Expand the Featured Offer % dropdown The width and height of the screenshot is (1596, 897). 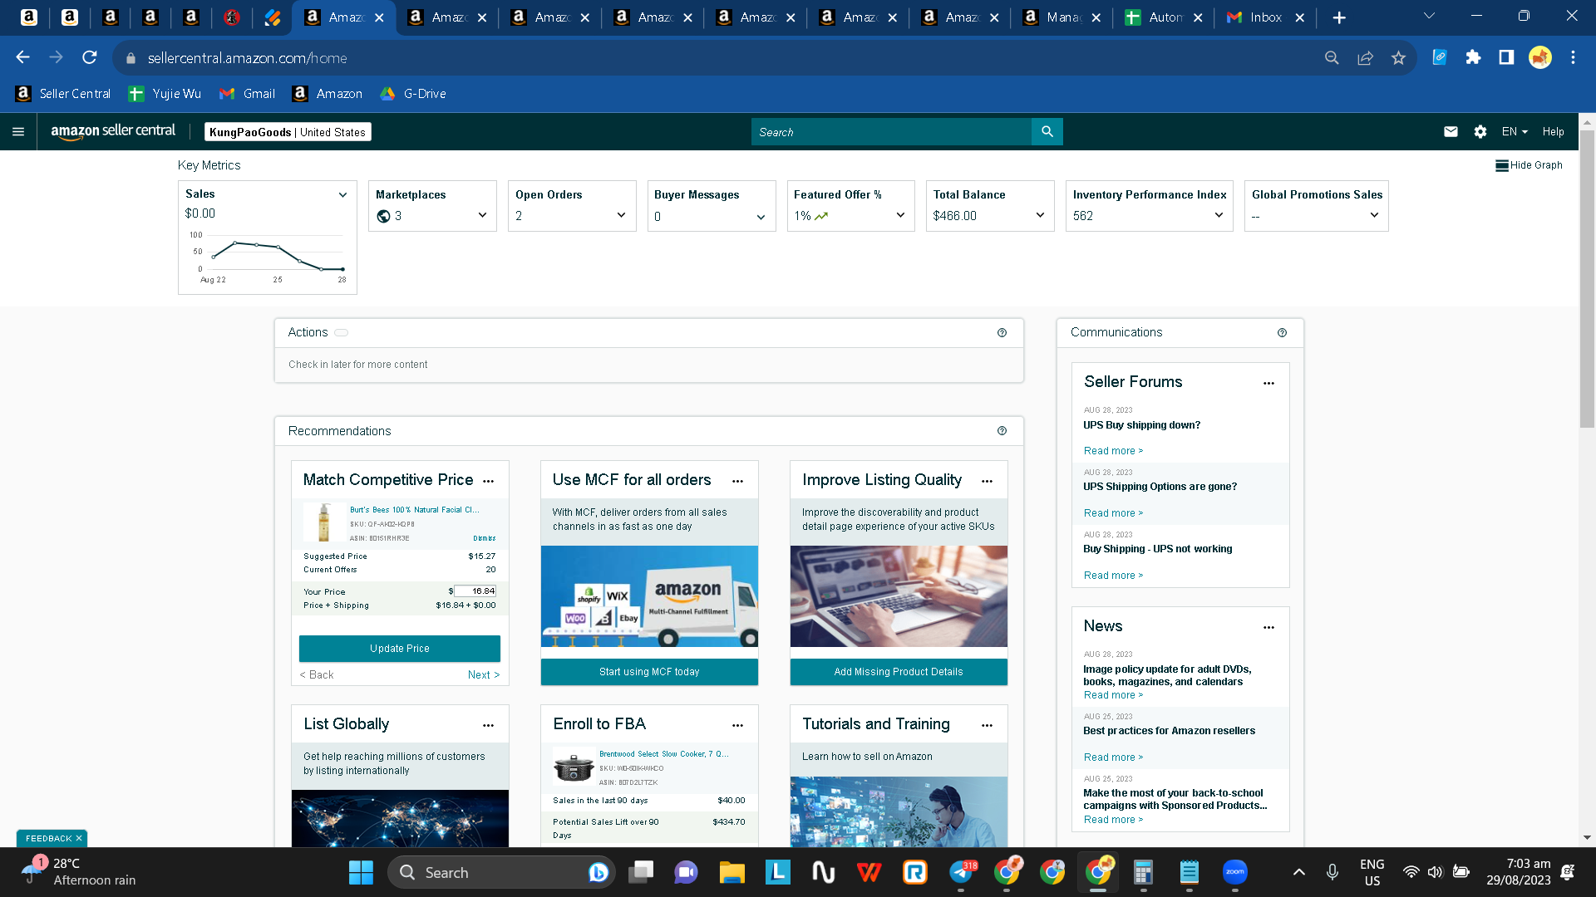pos(900,216)
